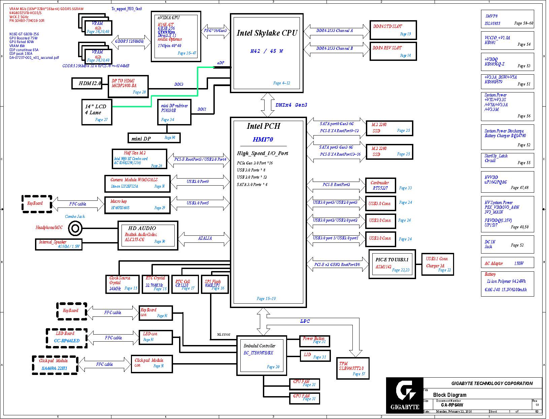Select the nVIDIA GPU block
The width and height of the screenshot is (549, 419).
[x=176, y=36]
